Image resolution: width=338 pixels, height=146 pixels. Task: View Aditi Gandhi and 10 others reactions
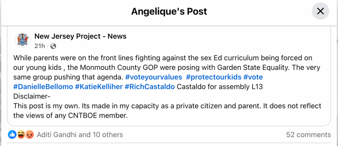coord(80,135)
